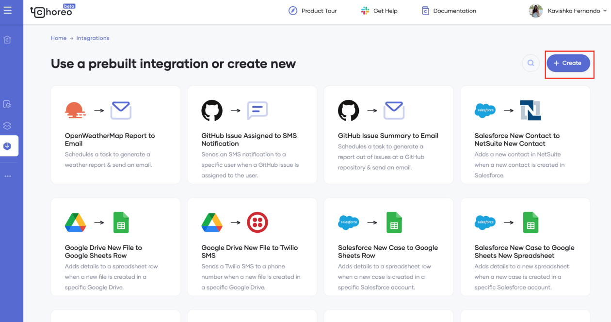Click the Kavishka Fernando username
The image size is (611, 322).
[574, 11]
